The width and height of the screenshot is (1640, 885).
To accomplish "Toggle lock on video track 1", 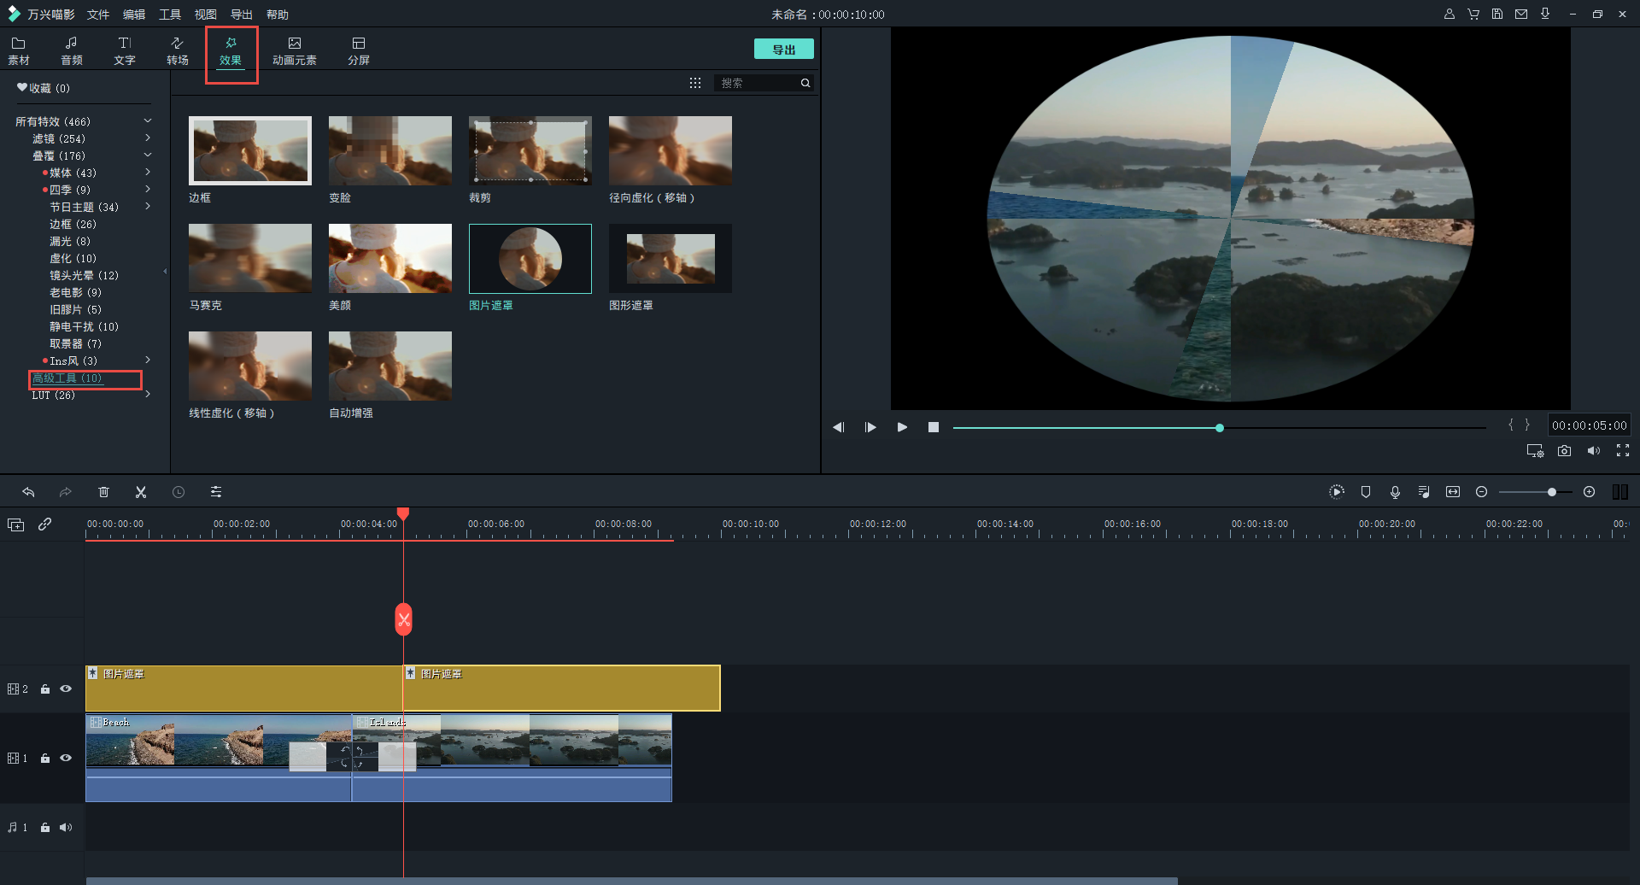I will tap(45, 759).
